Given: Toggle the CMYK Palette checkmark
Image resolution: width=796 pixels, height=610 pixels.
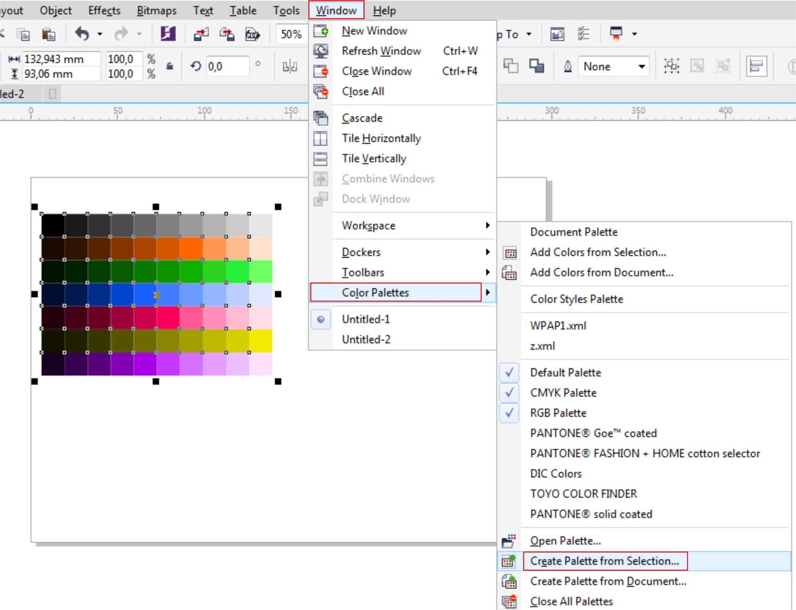Looking at the screenshot, I should pyautogui.click(x=509, y=393).
